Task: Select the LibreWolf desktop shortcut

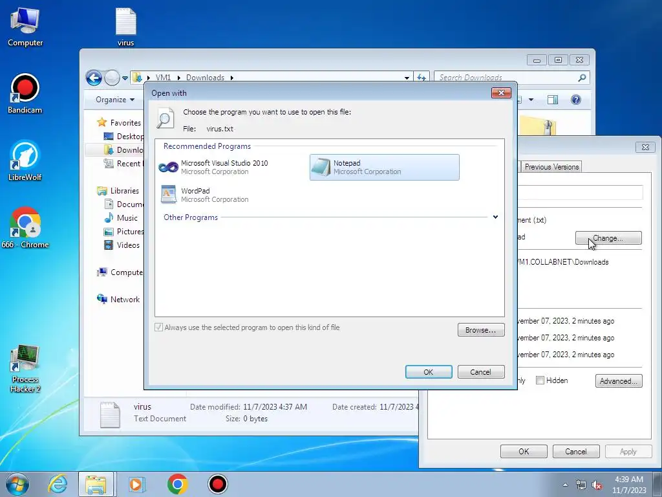Action: click(25, 160)
